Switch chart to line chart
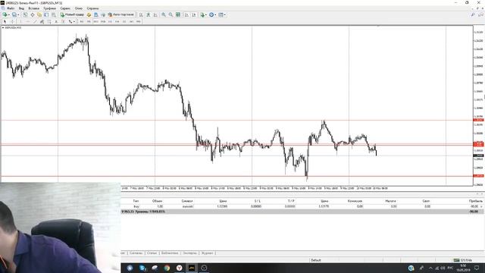This screenshot has height=273, width=485. click(x=155, y=14)
